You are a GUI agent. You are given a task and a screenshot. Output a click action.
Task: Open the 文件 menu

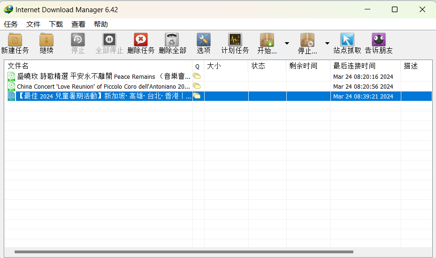[x=33, y=24]
